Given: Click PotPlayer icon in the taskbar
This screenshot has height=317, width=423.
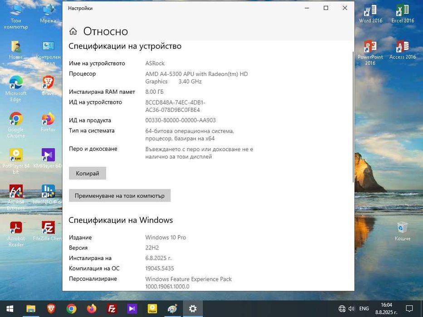Looking at the screenshot, I should coord(152,309).
